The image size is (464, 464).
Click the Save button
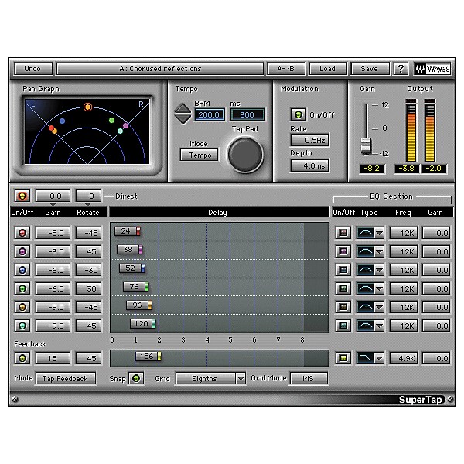tap(370, 69)
